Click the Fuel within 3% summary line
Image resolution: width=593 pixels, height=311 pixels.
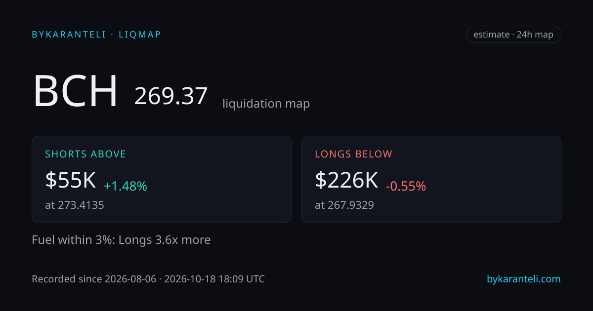click(x=121, y=240)
